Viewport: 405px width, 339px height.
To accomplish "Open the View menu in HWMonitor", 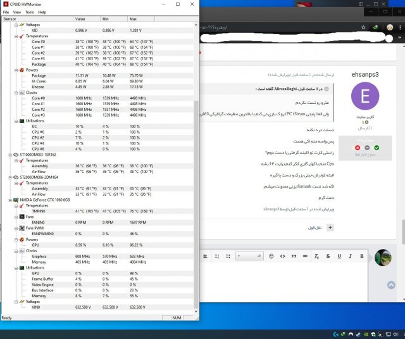I will pyautogui.click(x=16, y=12).
